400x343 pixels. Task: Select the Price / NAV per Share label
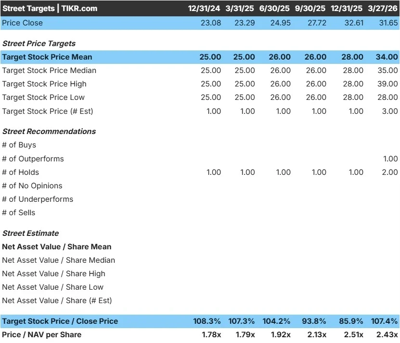(41, 335)
